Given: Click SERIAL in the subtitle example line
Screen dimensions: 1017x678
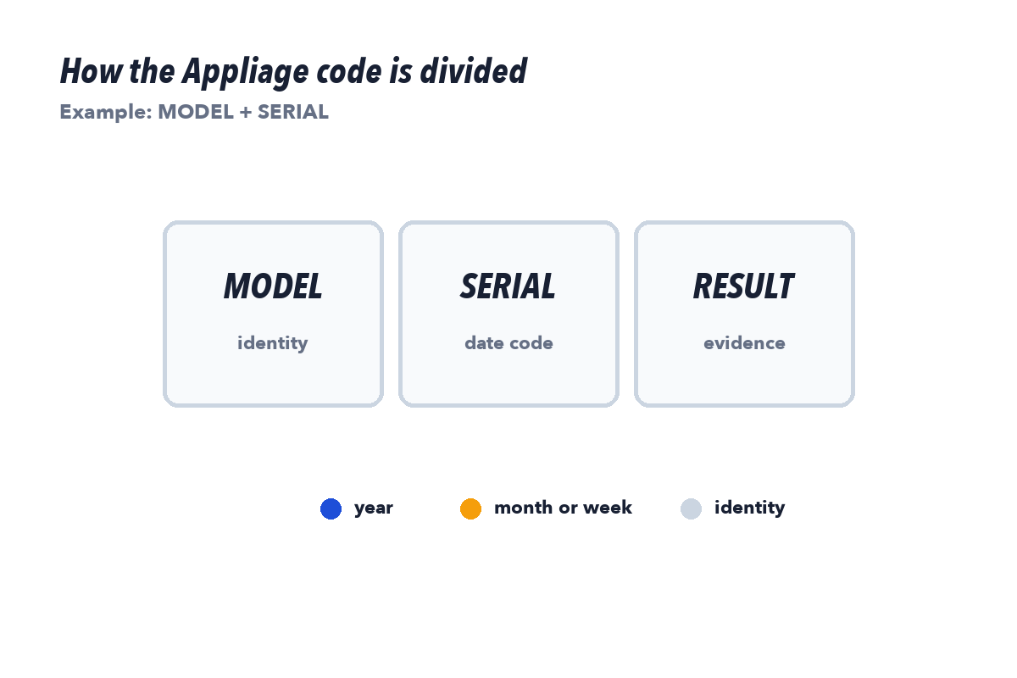Looking at the screenshot, I should [293, 112].
